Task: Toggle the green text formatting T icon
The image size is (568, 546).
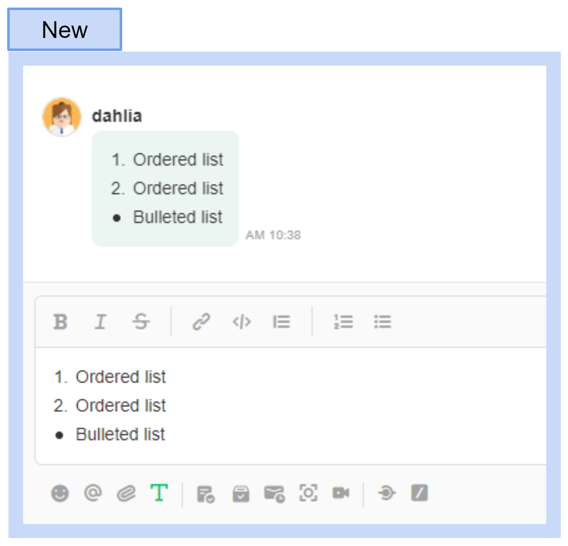Action: click(x=159, y=493)
